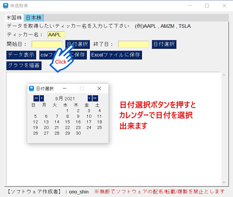This screenshot has width=233, height=197.
Task: Select day 24 in the calendar
Action: pyautogui.click(x=89, y=127)
